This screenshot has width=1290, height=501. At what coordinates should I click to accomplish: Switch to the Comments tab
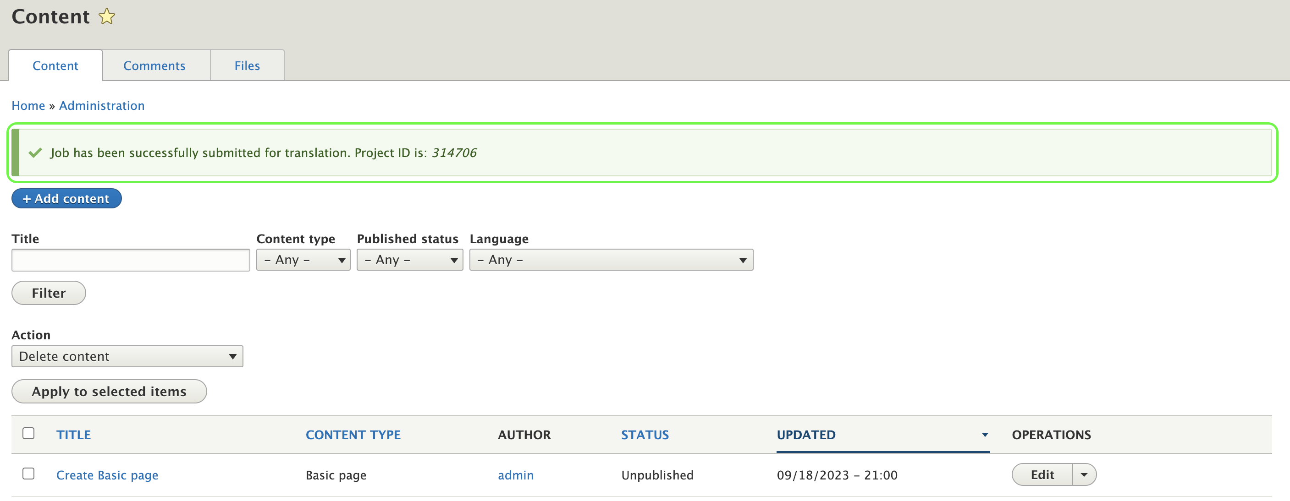tap(154, 65)
